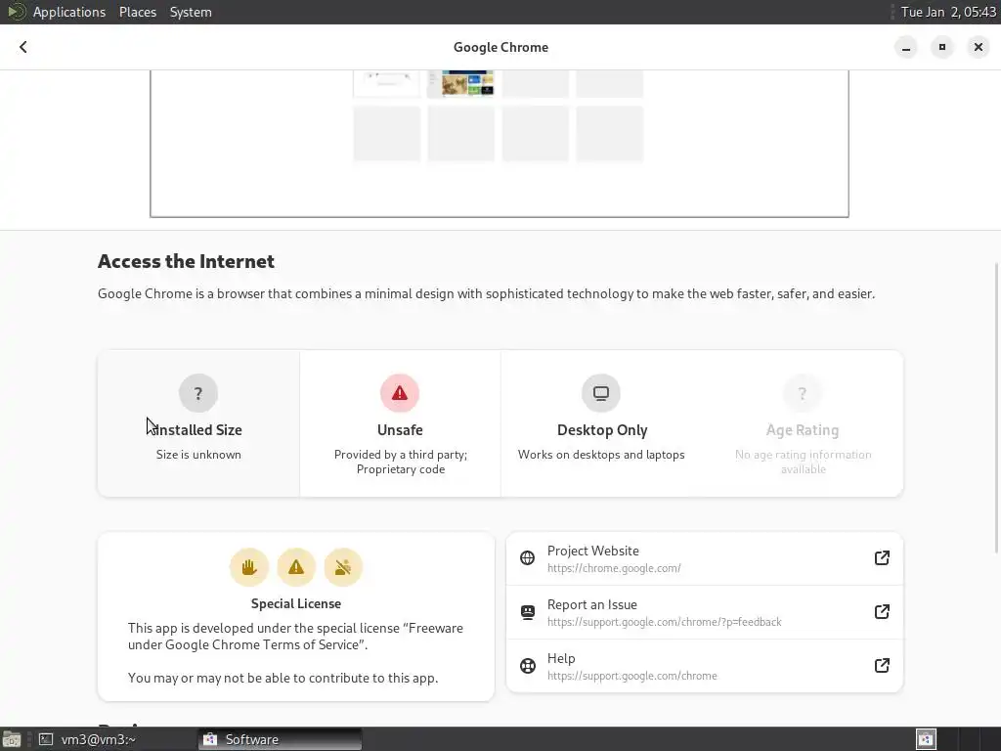
Task: Click the crossed-out contributor license icon
Action: tap(343, 567)
